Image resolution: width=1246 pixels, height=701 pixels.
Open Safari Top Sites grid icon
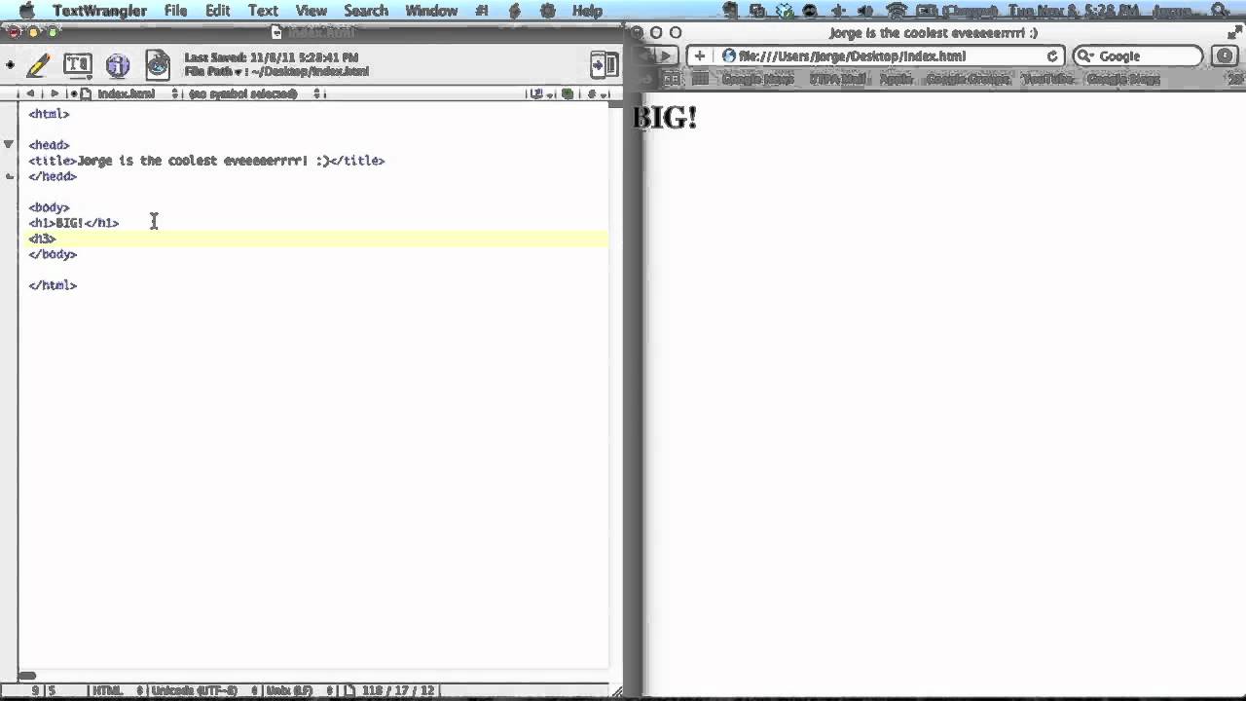(x=699, y=79)
